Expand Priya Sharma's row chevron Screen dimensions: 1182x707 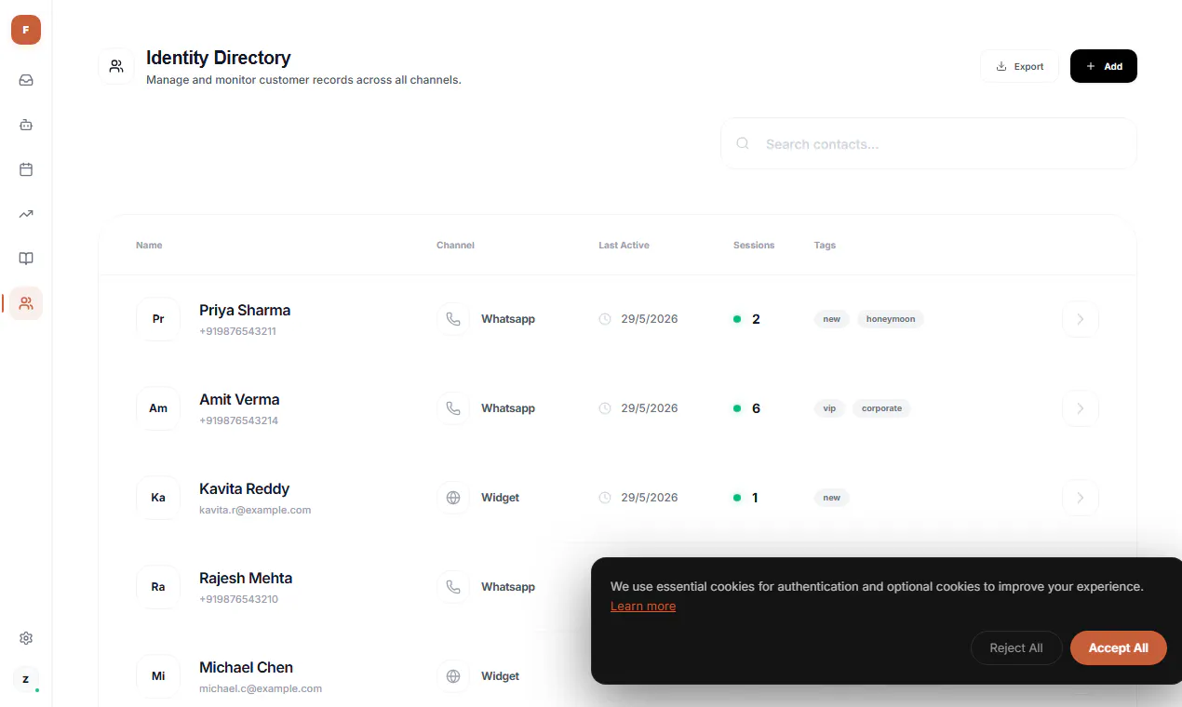tap(1081, 319)
